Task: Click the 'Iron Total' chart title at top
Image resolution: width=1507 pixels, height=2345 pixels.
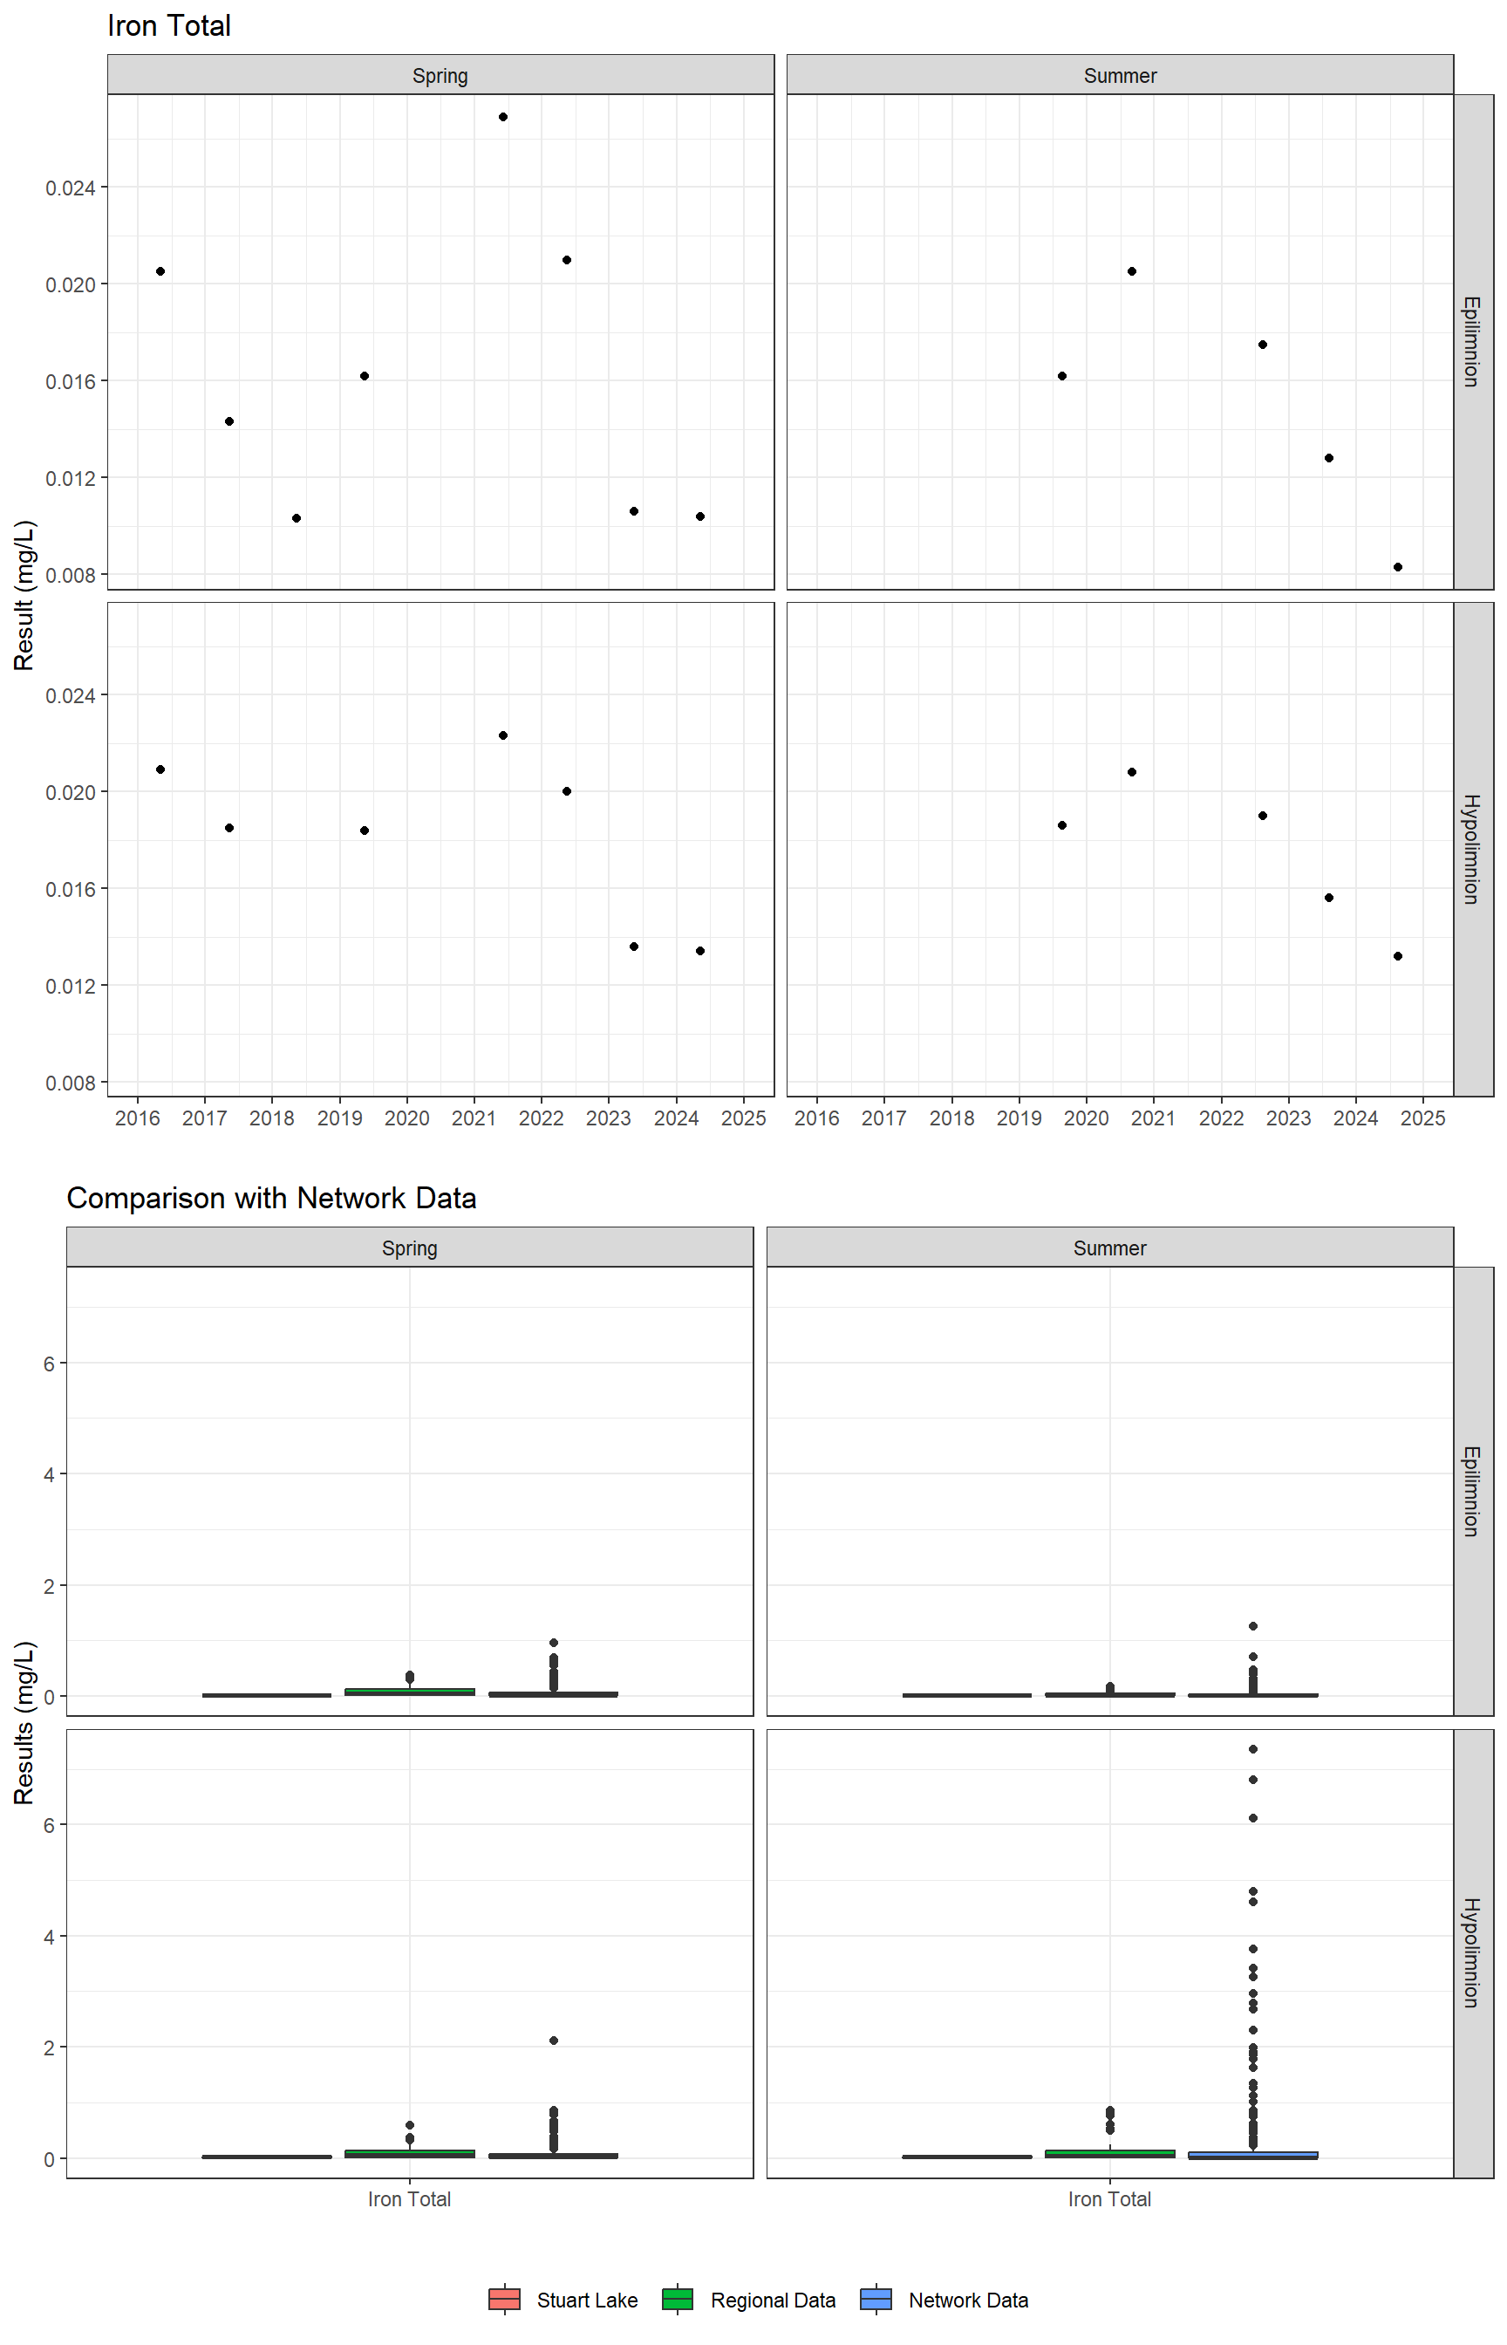Action: point(168,25)
